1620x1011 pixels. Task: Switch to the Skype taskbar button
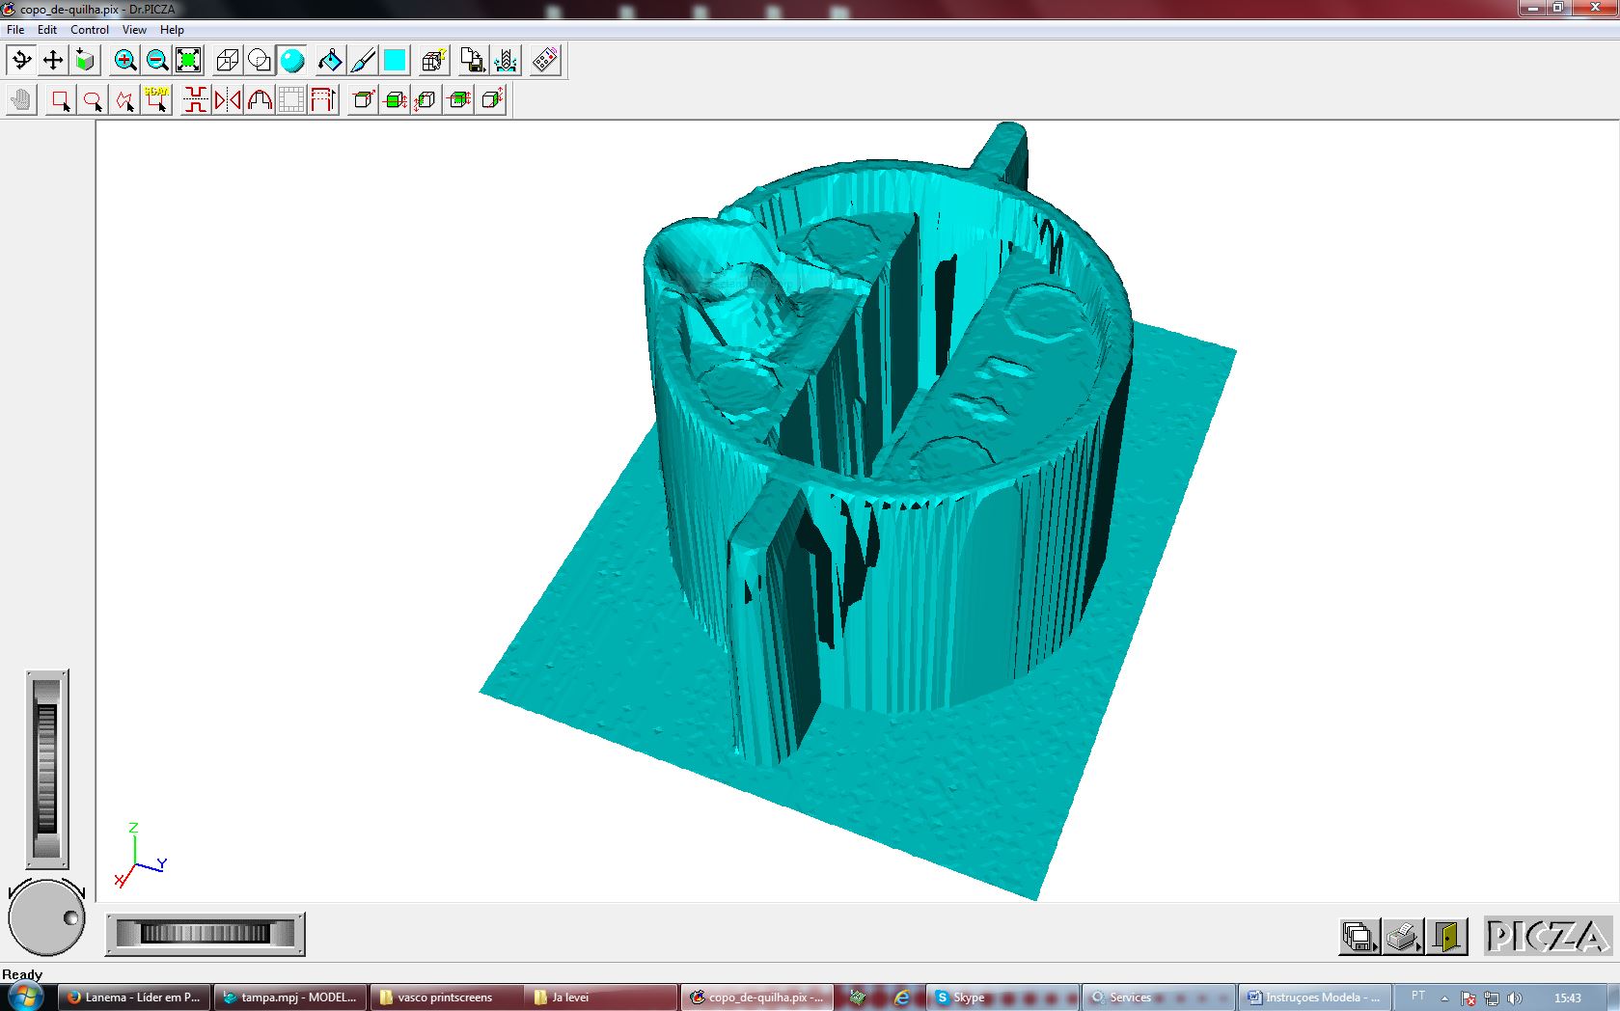tap(1002, 997)
